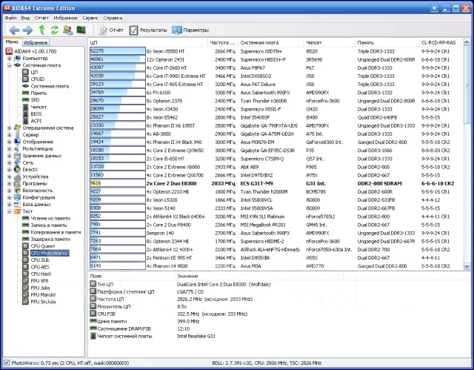
Task: Click the DirectX icon in tree
Action: pos(17,170)
